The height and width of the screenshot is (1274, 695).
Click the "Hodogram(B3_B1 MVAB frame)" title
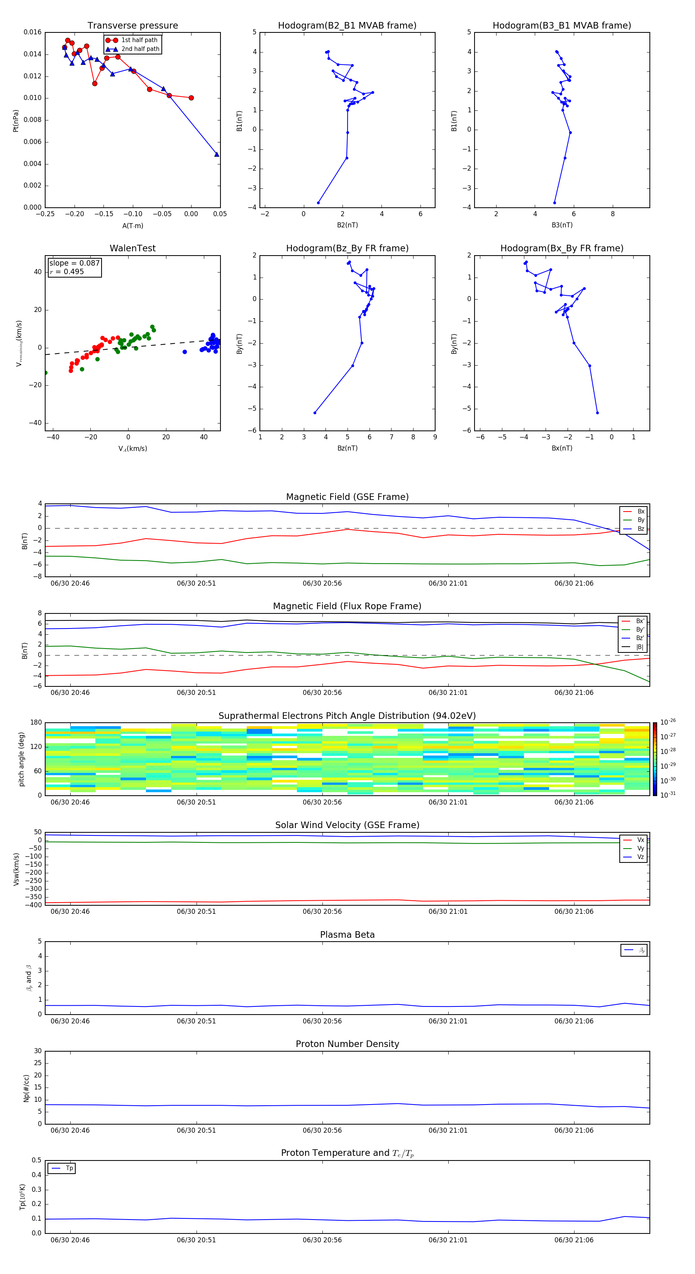click(x=562, y=25)
